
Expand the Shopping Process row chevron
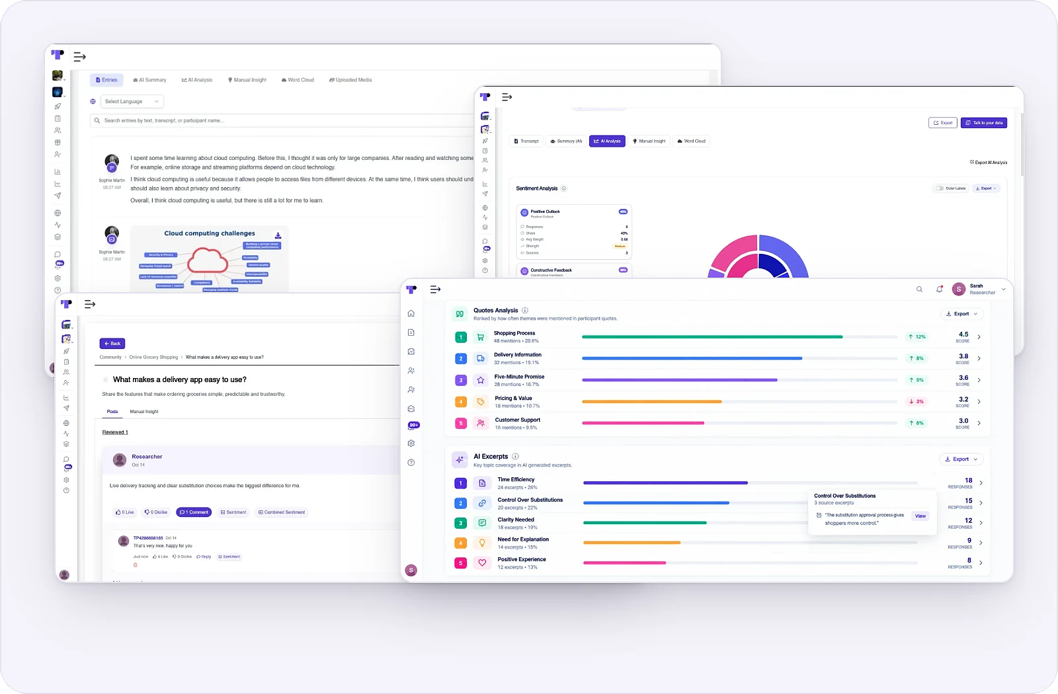979,337
